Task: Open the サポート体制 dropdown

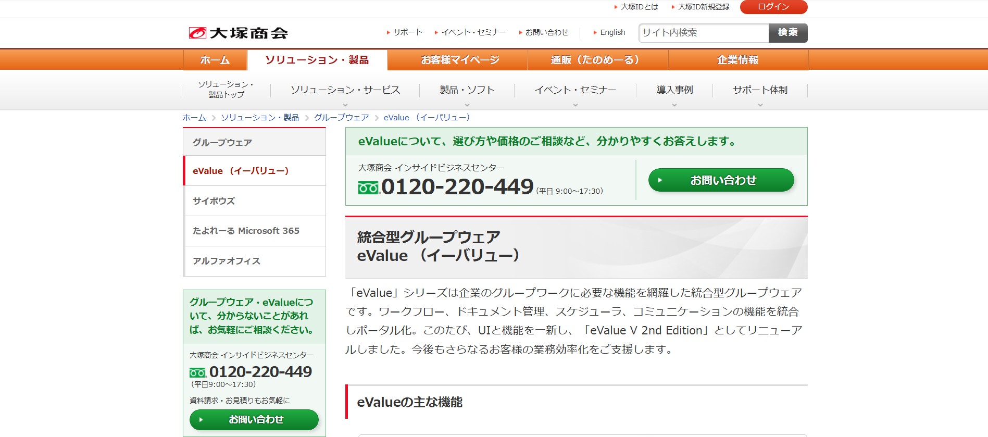Action: (x=760, y=90)
